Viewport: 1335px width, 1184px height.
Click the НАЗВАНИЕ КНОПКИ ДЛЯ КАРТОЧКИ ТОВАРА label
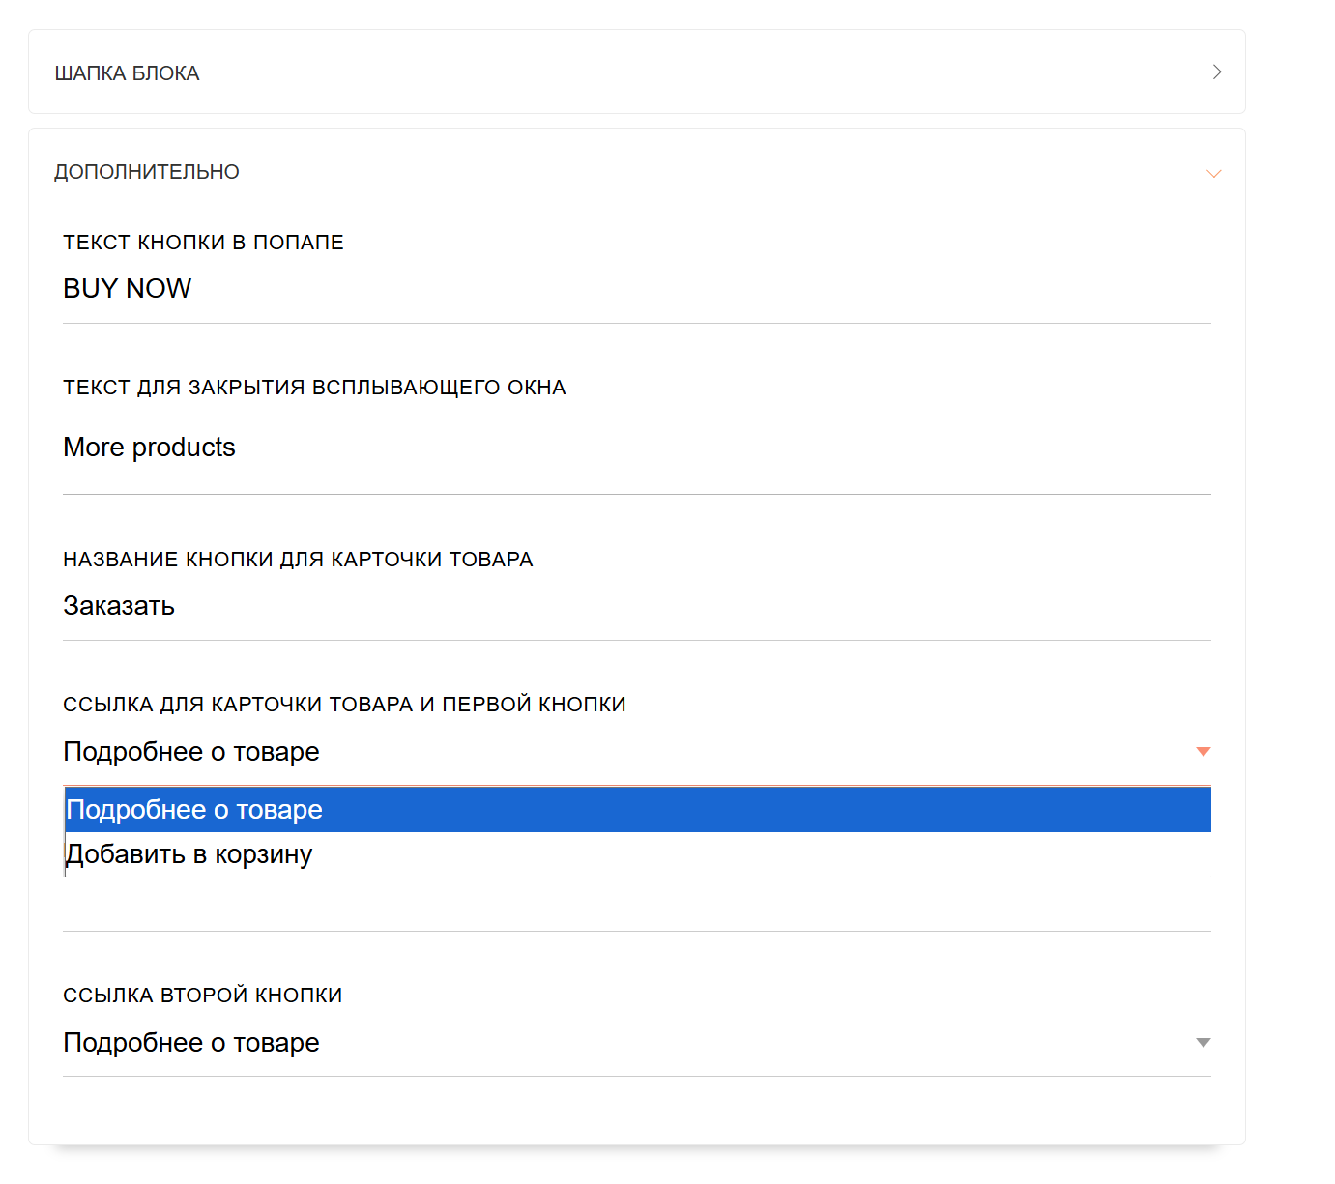coord(298,560)
